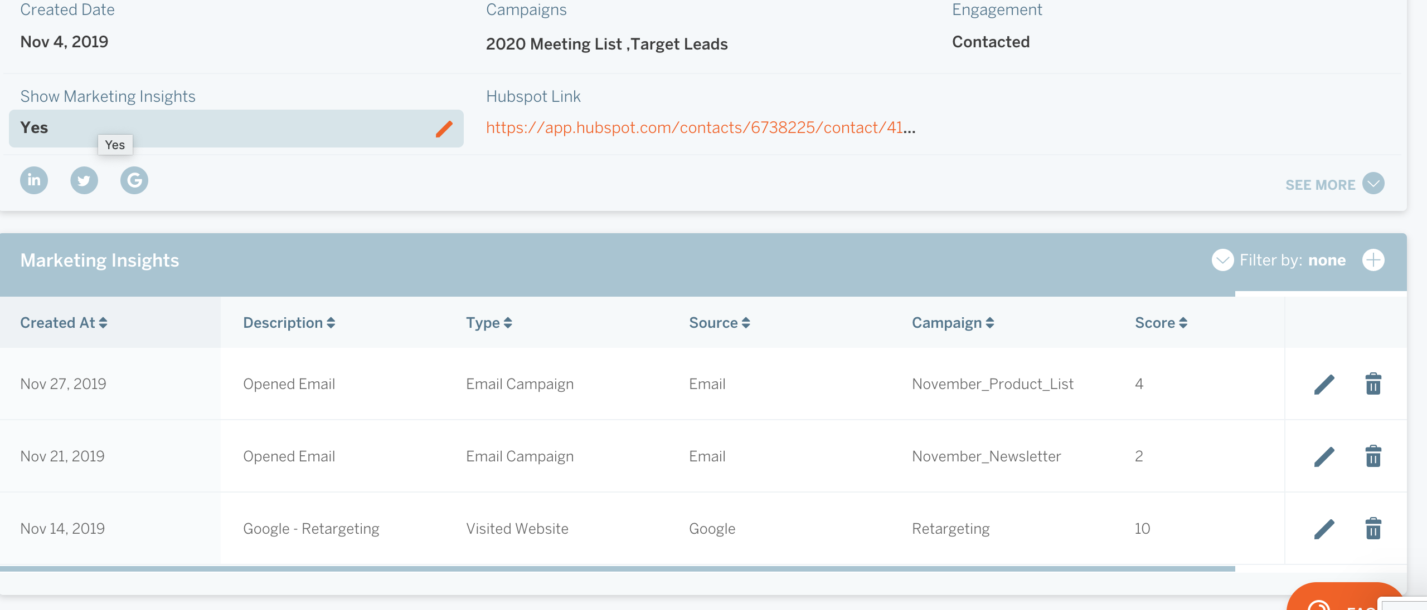Sort insights by Created At
Image resolution: width=1427 pixels, height=610 pixels.
pyautogui.click(x=63, y=322)
